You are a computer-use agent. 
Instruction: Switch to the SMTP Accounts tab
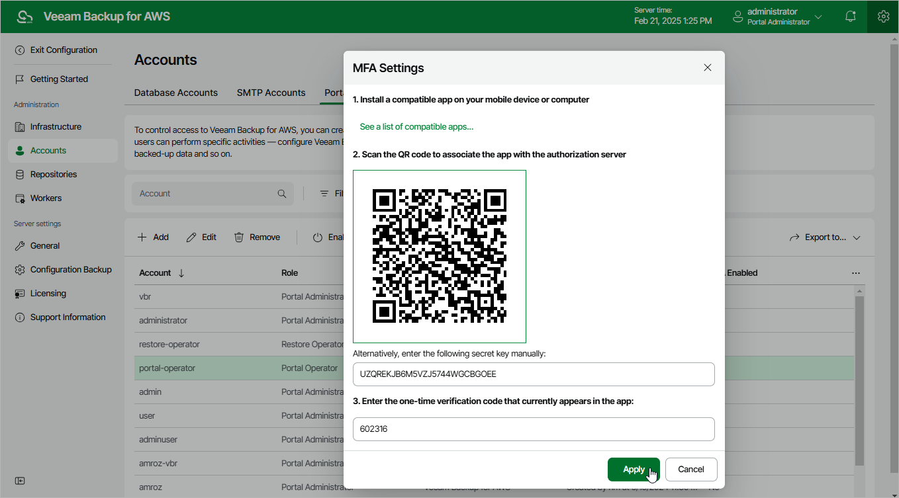(271, 93)
